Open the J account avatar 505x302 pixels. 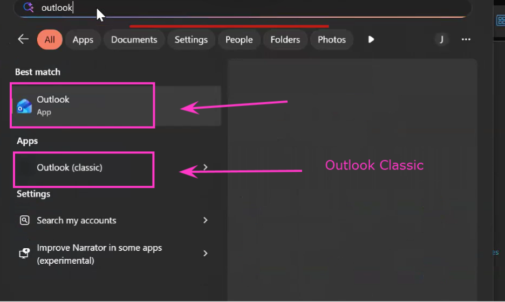441,39
